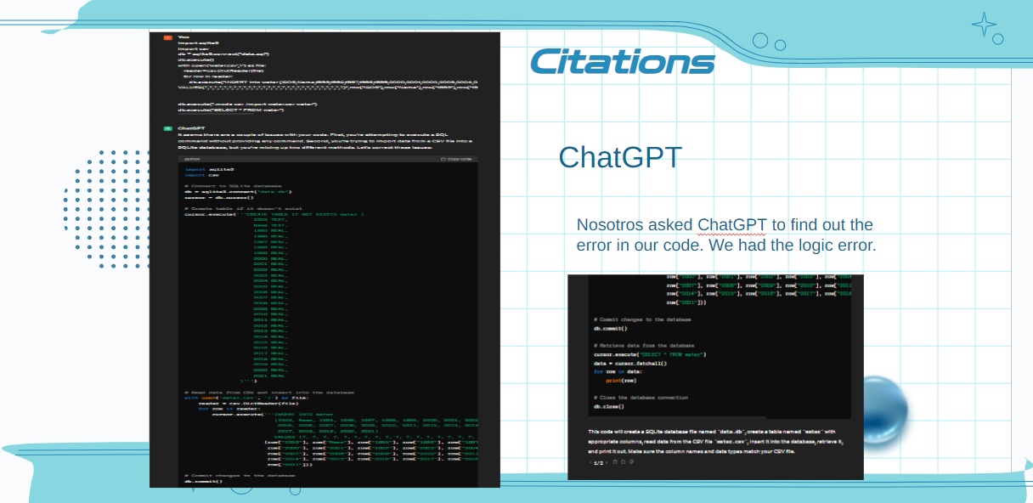Image resolution: width=1033 pixels, height=503 pixels.
Task: Click the thumbs down feedback icon
Action: (631, 461)
